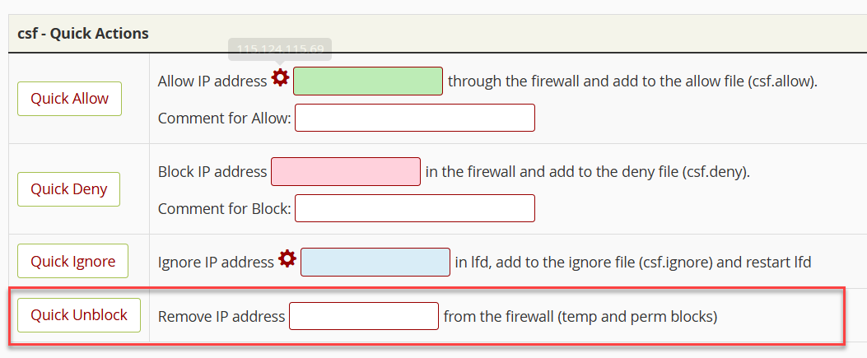Click the Quick Unblock button
867x358 pixels.
click(x=78, y=315)
